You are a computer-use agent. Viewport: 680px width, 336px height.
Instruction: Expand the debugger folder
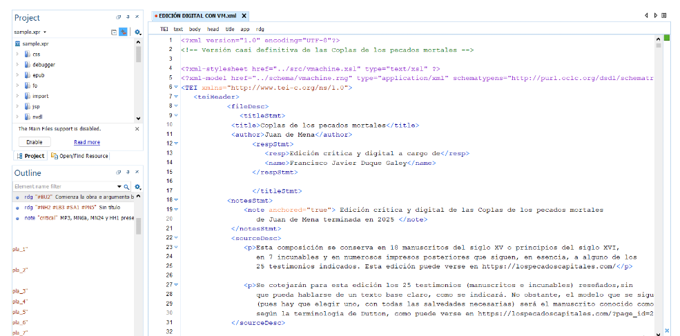pyautogui.click(x=17, y=65)
